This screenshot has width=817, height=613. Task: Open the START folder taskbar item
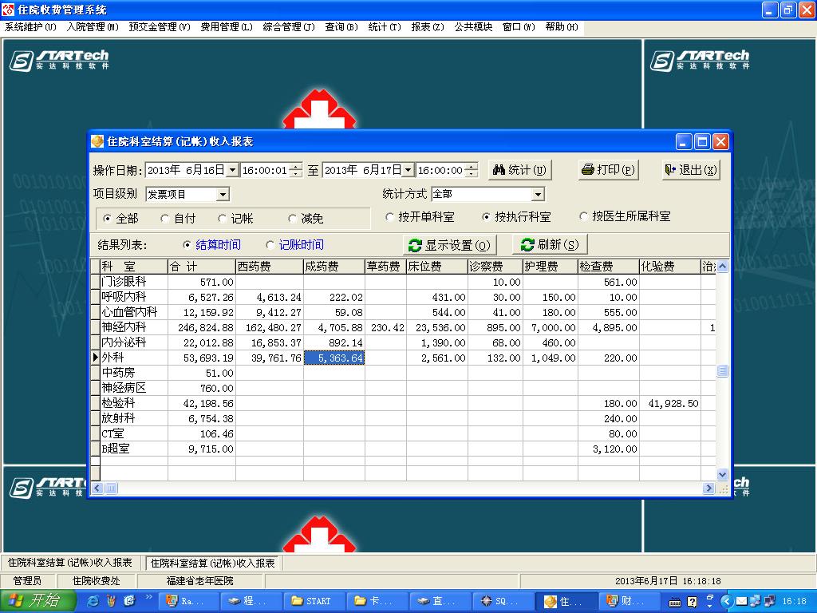(x=314, y=601)
